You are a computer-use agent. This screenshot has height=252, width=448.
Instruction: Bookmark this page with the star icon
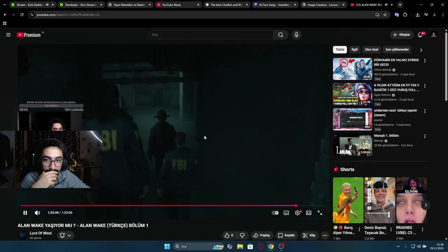pos(385,15)
